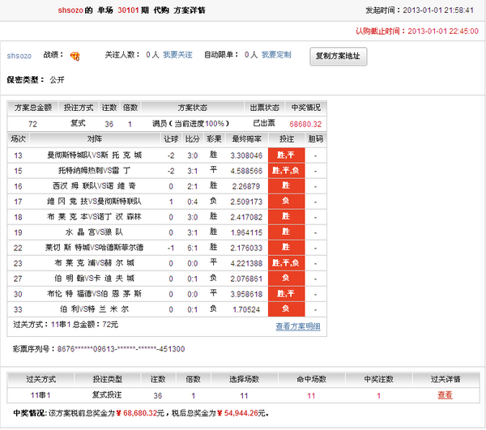
Task: Click the shsozo username link
Action: click(x=19, y=56)
